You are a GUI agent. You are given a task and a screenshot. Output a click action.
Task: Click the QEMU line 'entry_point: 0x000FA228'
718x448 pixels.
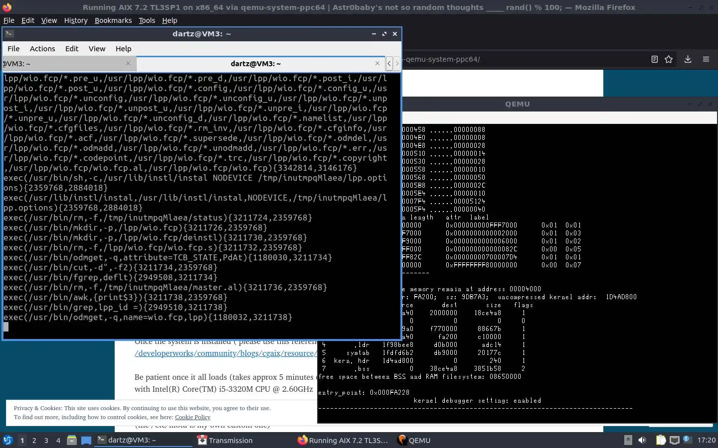(363, 392)
